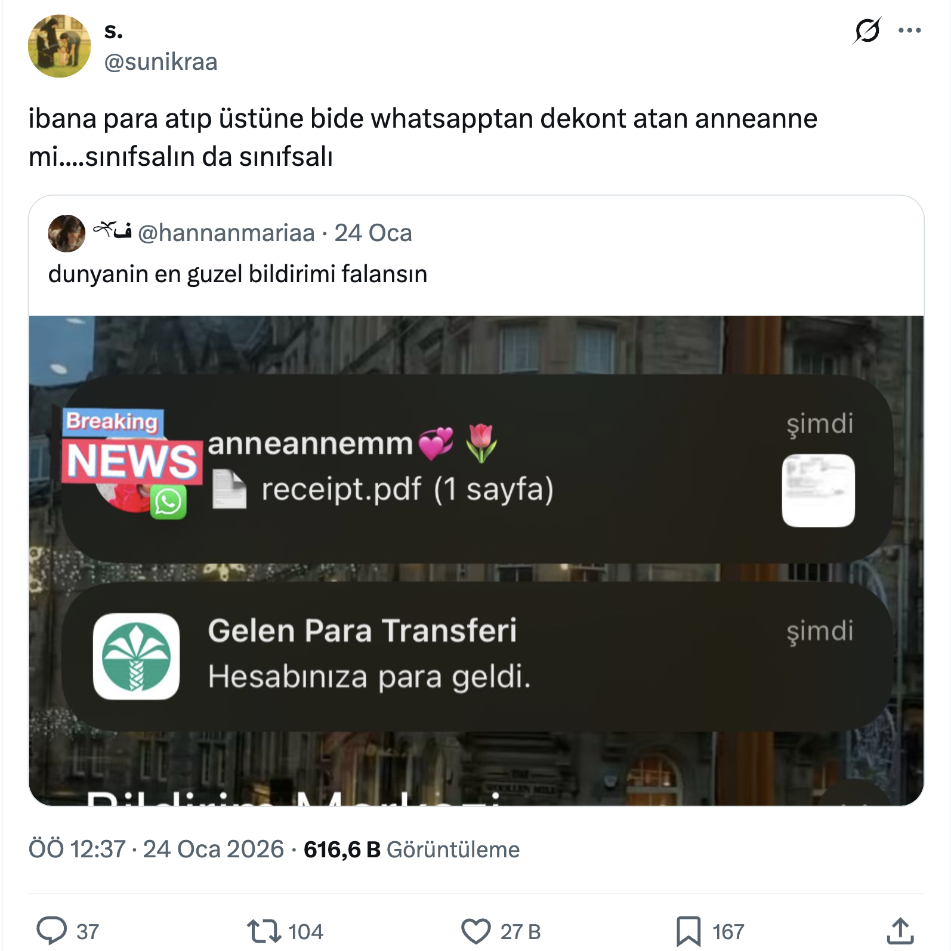Screen dimensions: 951x951
Task: Open the Grok slash-circle icon
Action: click(867, 30)
